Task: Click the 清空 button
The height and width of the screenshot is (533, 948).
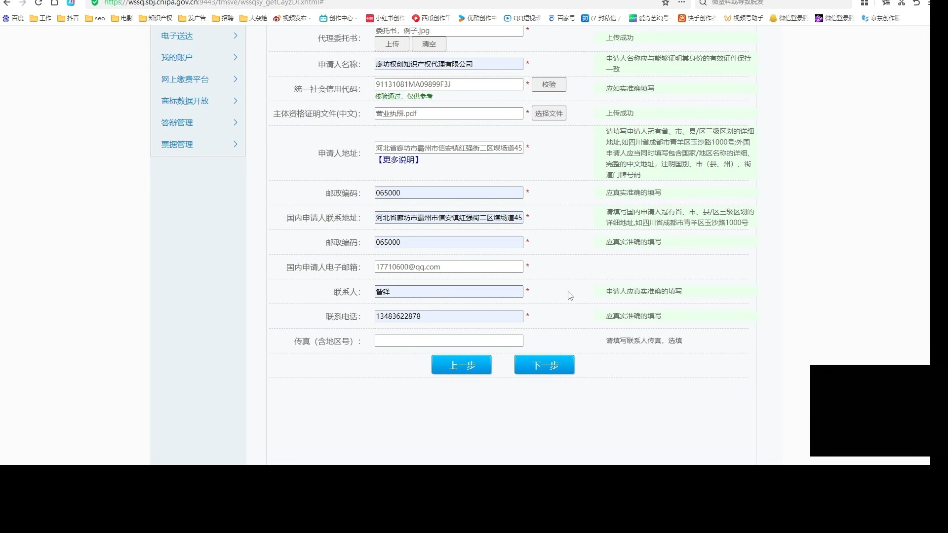Action: (x=429, y=44)
